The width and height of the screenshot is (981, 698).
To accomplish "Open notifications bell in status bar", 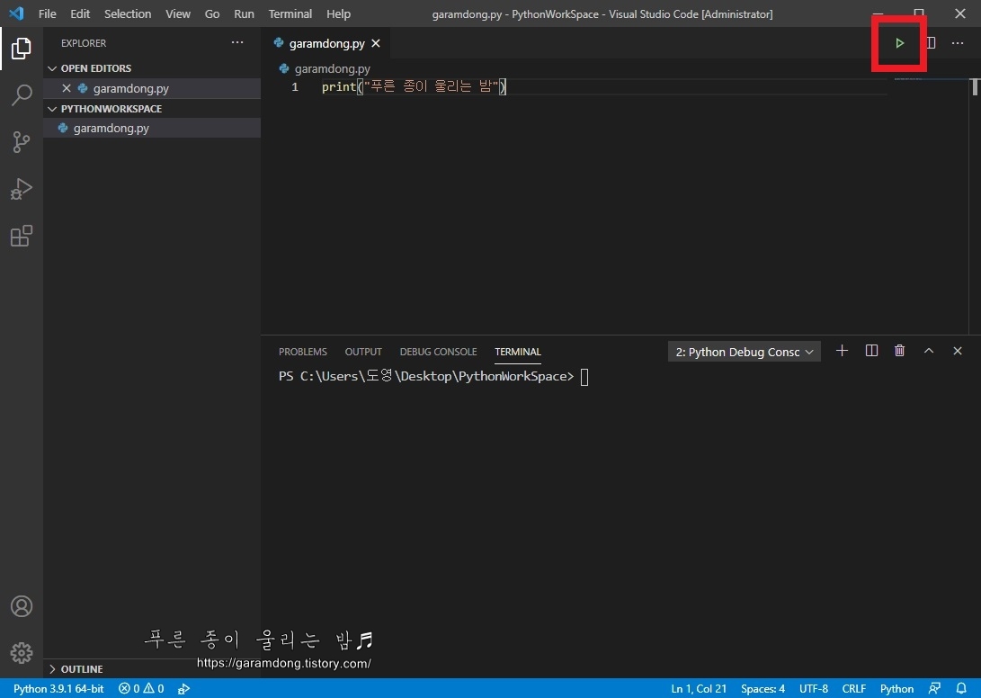I will 961,689.
